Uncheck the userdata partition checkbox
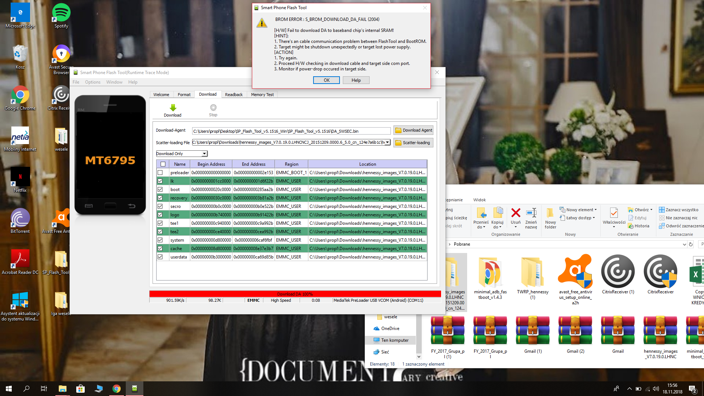704x396 pixels. 160,257
